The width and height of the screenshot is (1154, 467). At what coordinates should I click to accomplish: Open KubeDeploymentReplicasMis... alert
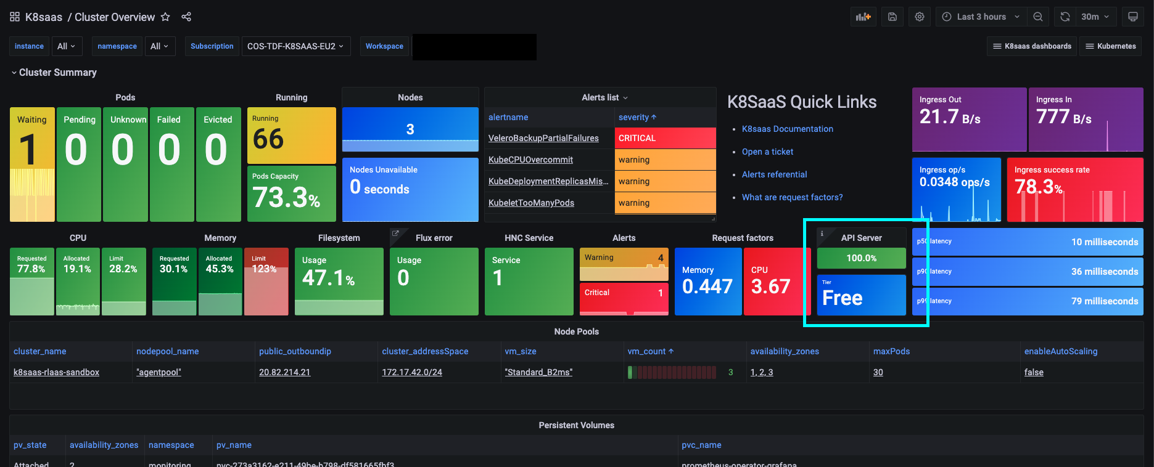pyautogui.click(x=548, y=181)
